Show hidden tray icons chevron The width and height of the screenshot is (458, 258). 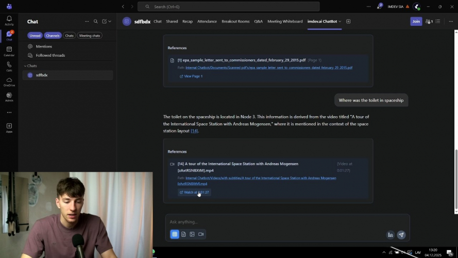pyautogui.click(x=384, y=252)
